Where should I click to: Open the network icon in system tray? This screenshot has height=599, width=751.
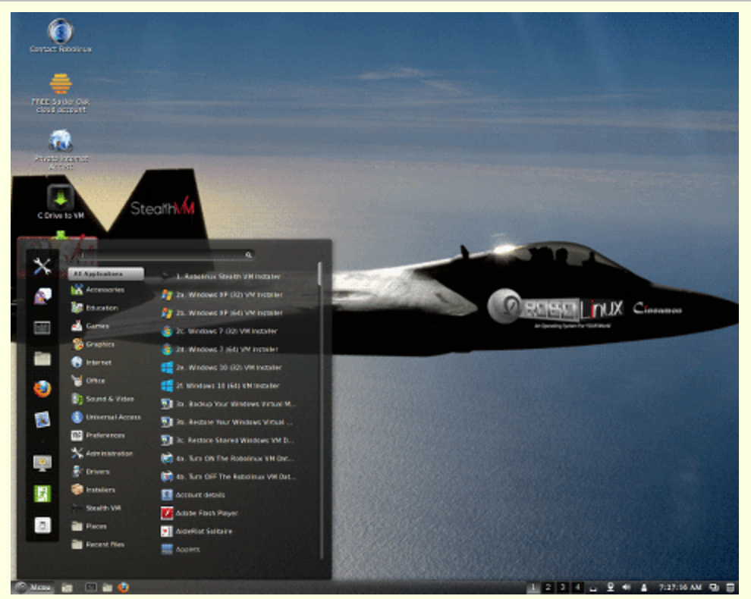(610, 587)
